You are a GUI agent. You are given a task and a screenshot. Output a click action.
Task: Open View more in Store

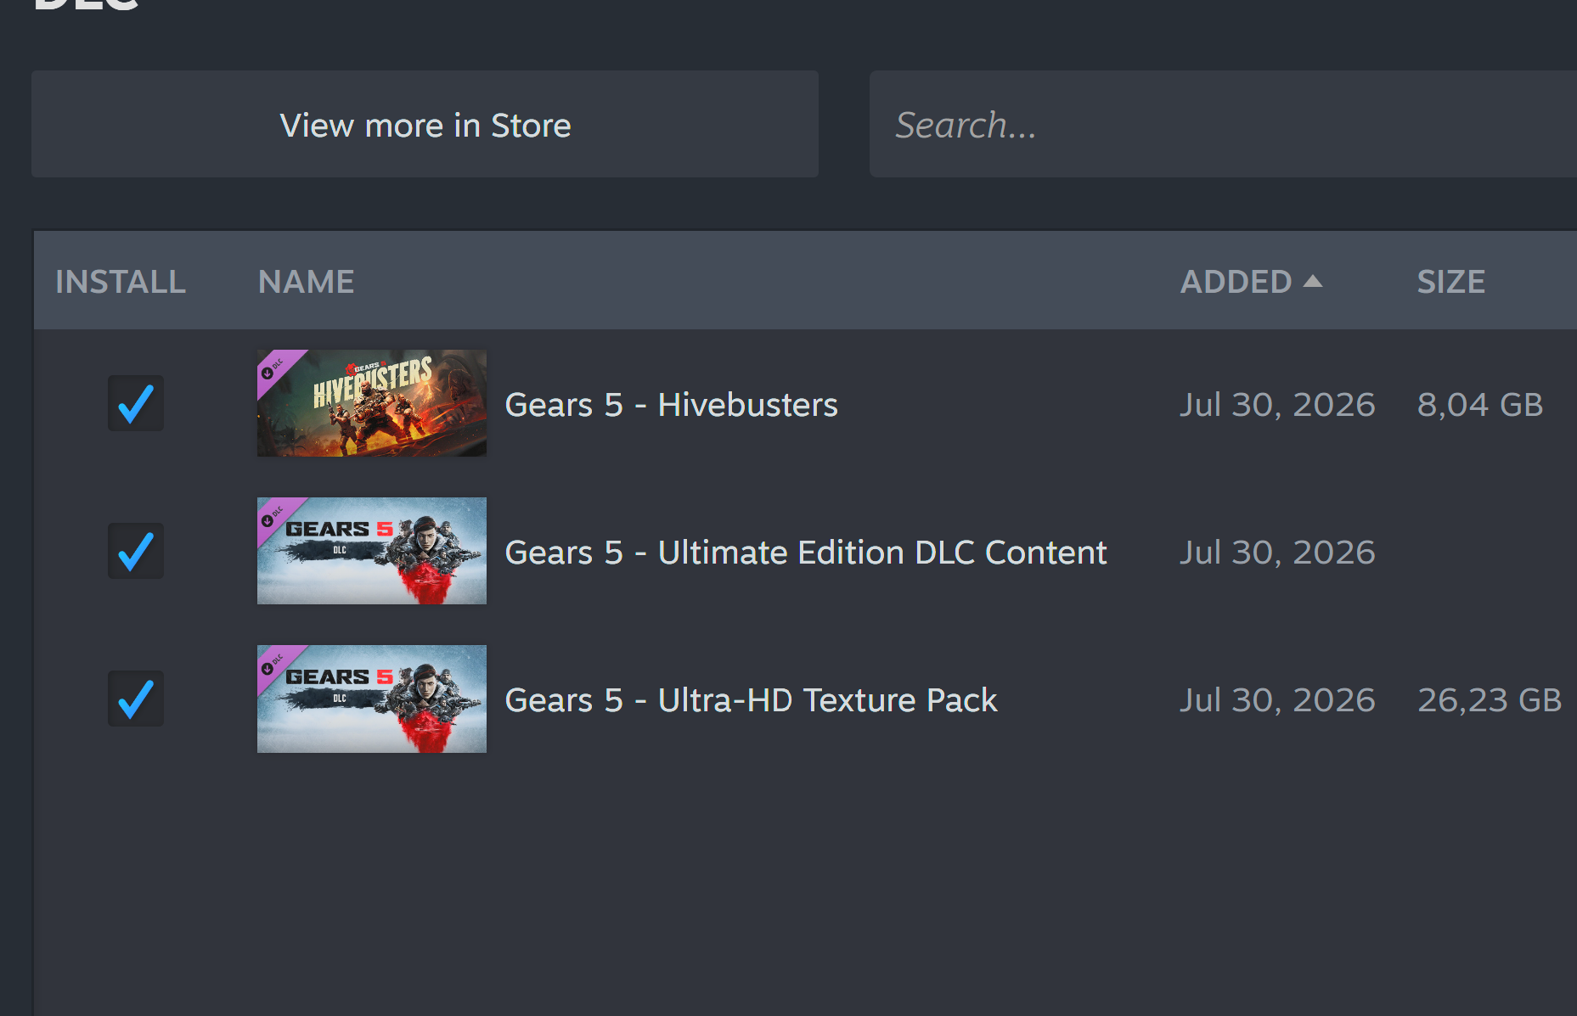pos(425,124)
